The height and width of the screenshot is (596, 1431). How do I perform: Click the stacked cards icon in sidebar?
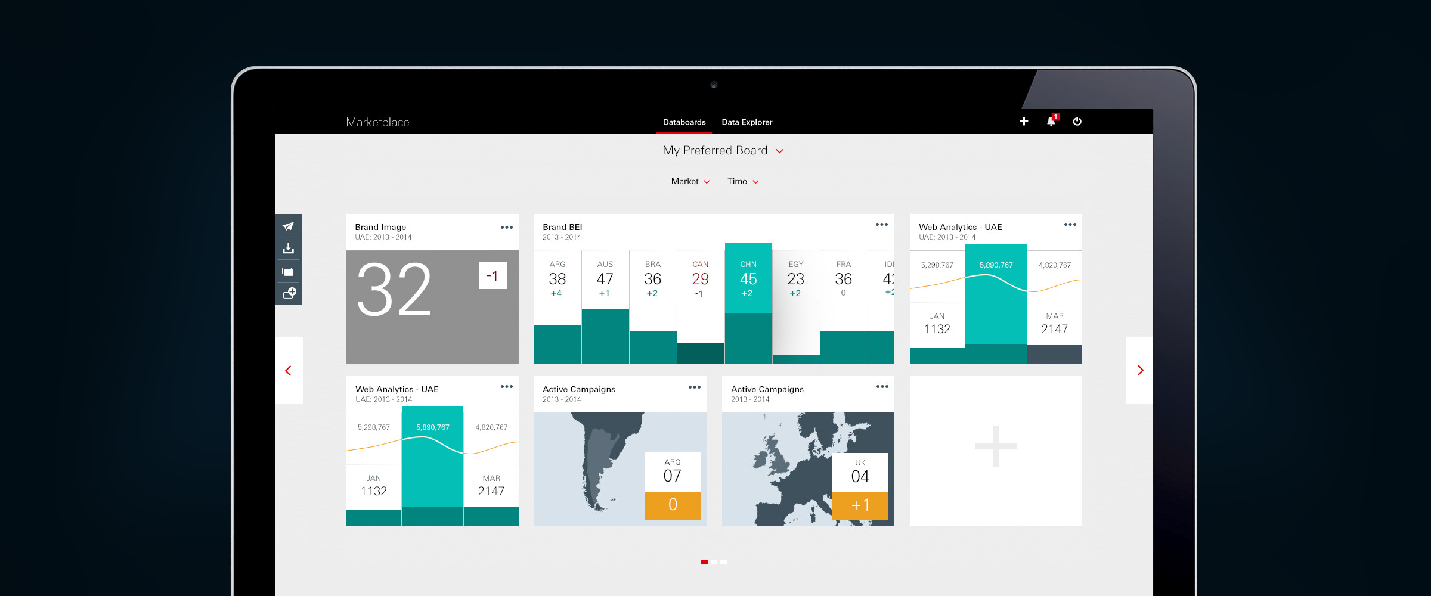tap(289, 272)
